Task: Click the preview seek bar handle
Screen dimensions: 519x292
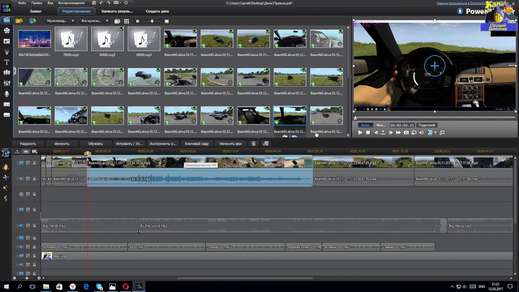Action: pos(356,118)
